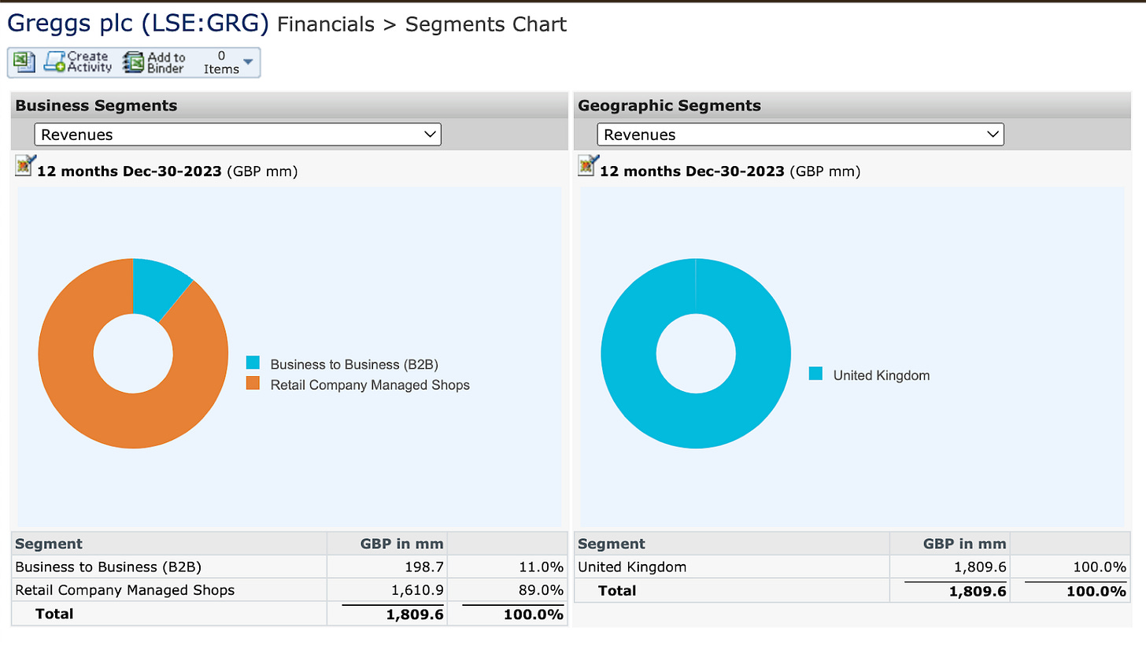This screenshot has height=646, width=1146.
Task: Click the 11.0% percentage cell
Action: 542,567
